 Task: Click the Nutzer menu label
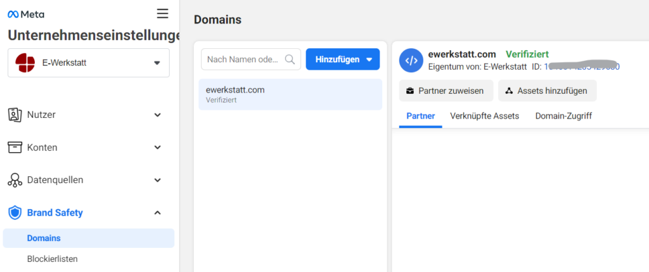(x=41, y=115)
